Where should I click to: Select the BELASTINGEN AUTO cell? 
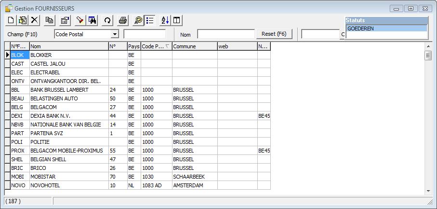point(69,98)
